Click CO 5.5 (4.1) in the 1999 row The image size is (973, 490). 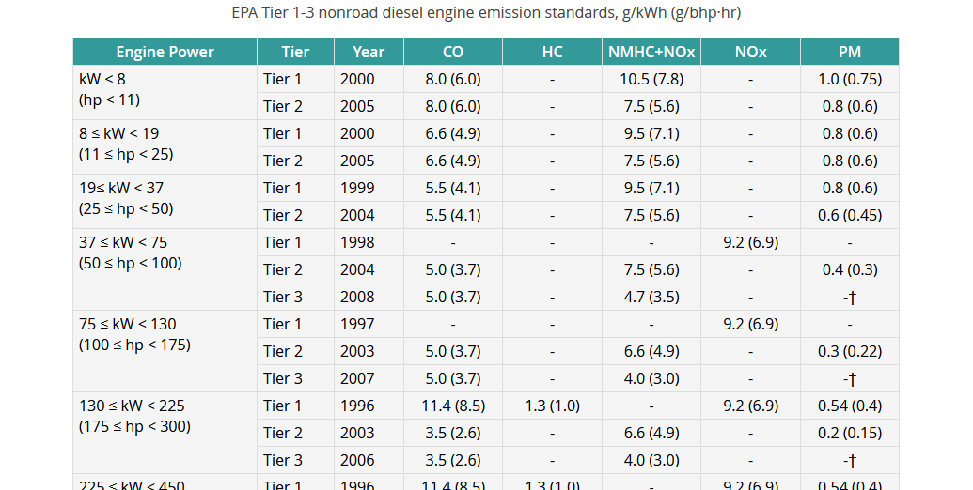coord(453,189)
